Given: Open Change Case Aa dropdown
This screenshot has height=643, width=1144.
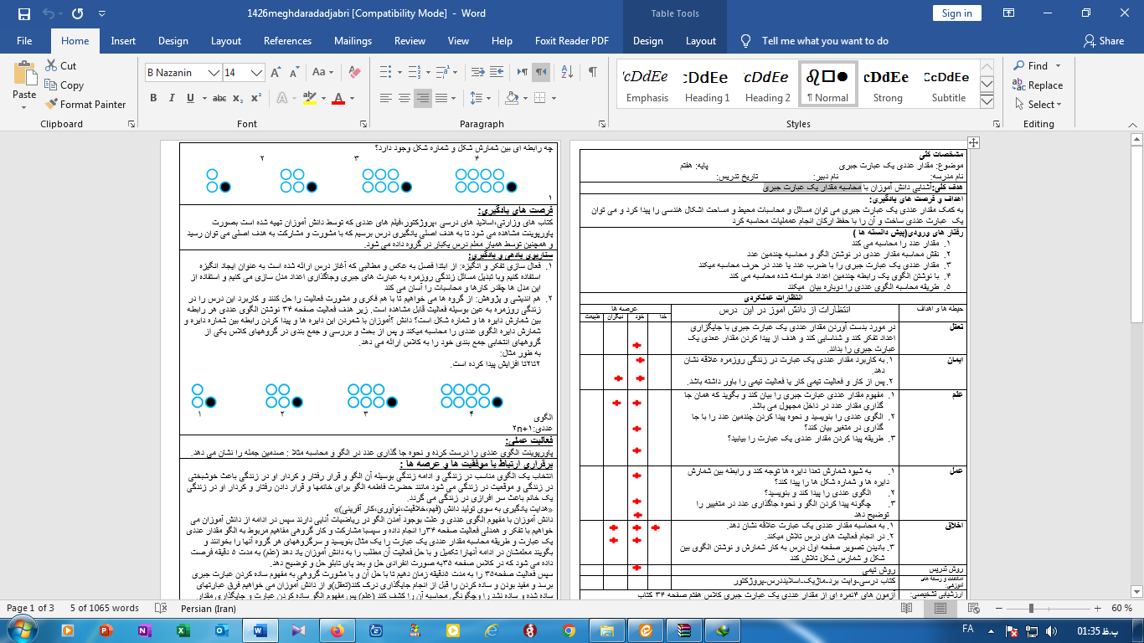Looking at the screenshot, I should click(322, 73).
